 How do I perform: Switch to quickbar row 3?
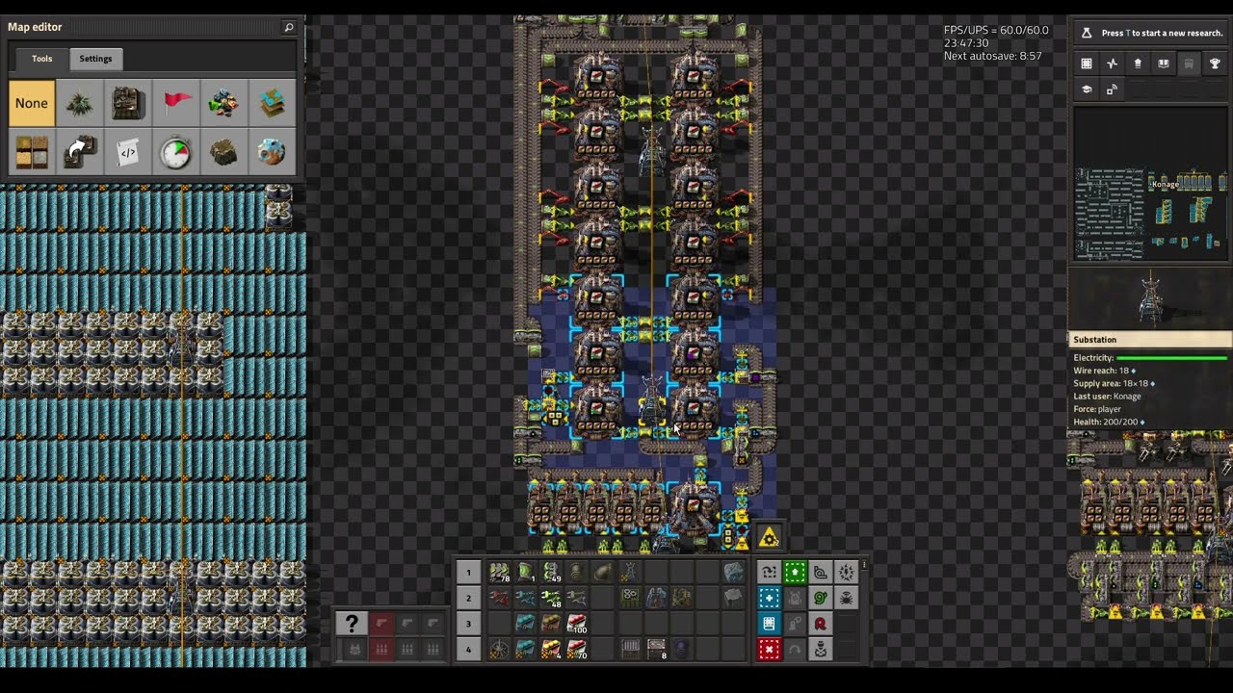468,624
